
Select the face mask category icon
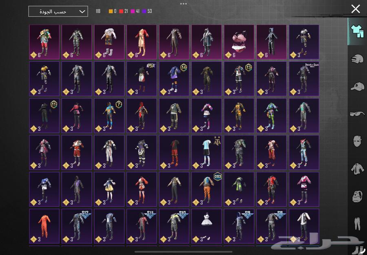(x=357, y=141)
